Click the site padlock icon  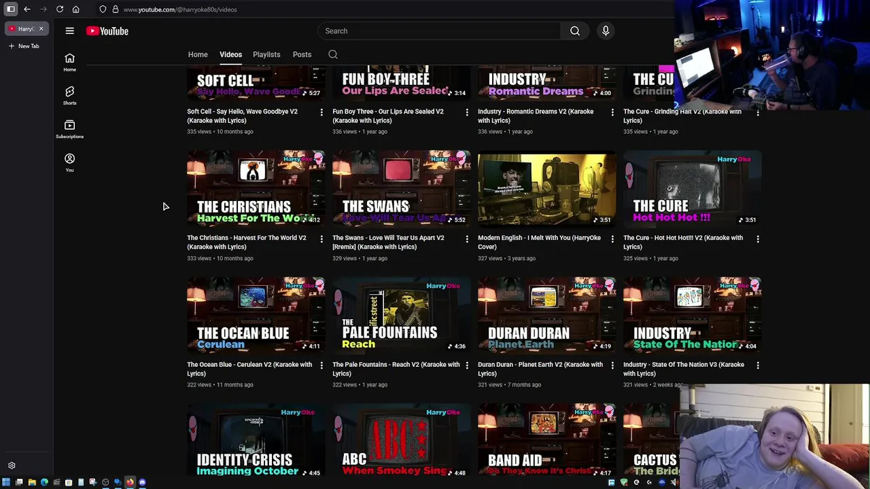tap(116, 10)
